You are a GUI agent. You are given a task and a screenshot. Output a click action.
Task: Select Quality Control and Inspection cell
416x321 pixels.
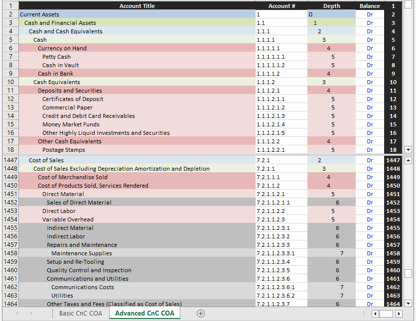137,270
